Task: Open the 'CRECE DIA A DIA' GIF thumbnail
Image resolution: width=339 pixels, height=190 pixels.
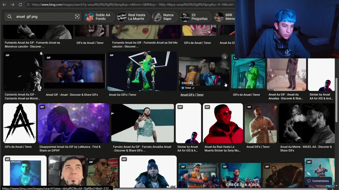Action: coord(240,175)
